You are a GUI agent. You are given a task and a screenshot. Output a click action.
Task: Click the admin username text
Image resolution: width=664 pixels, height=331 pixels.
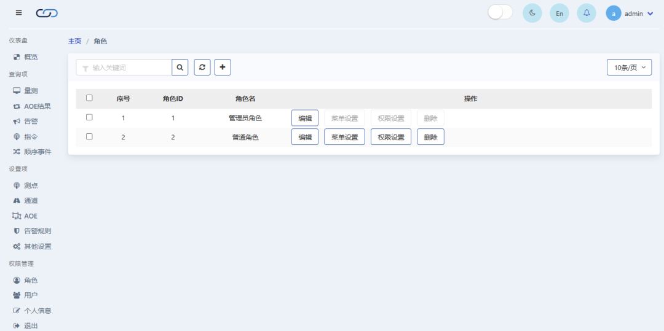[x=634, y=14]
